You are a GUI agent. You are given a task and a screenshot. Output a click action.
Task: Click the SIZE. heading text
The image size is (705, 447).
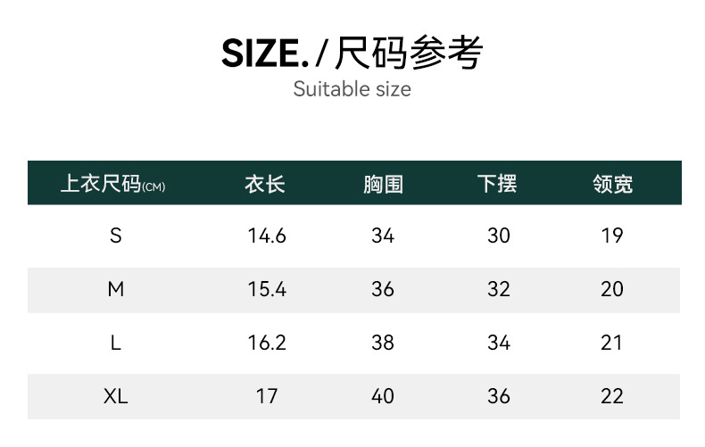click(264, 54)
